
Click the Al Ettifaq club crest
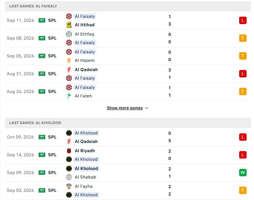(x=69, y=34)
